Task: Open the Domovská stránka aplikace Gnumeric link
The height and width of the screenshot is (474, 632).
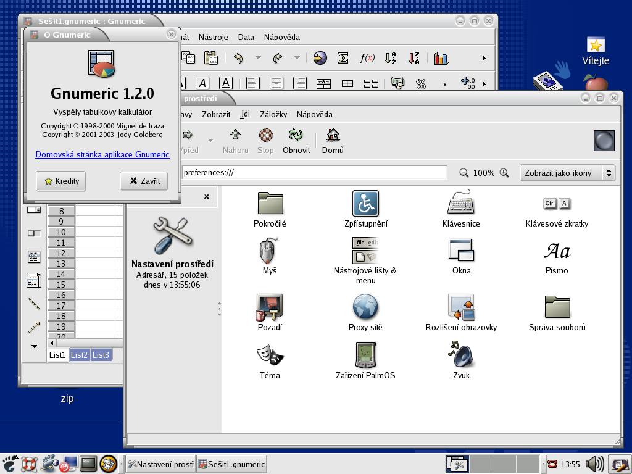Action: coord(102,154)
